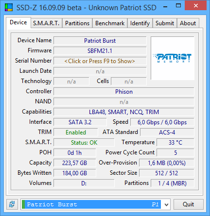Click the Power Cycle Count value 5

click(175, 153)
